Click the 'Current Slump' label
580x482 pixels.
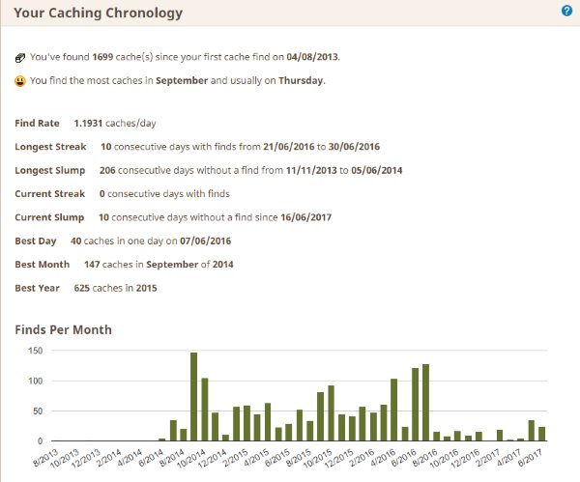pyautogui.click(x=49, y=217)
